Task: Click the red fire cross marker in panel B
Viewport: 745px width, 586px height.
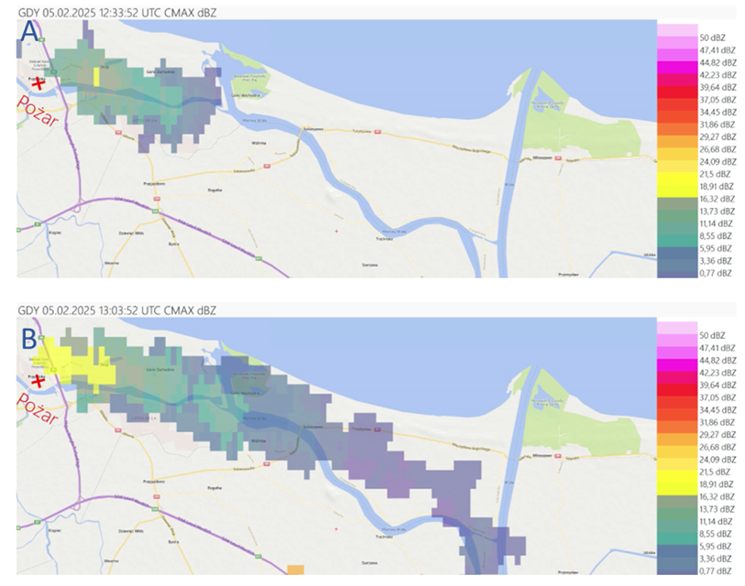Action: pyautogui.click(x=38, y=381)
